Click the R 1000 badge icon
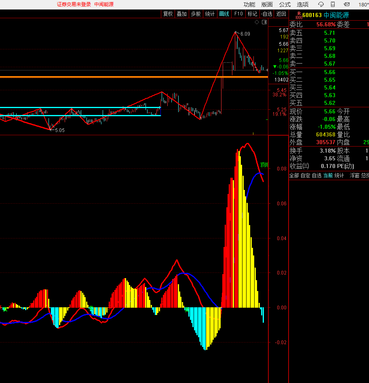 [x=299, y=15]
